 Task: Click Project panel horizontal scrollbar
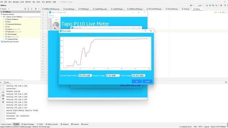click(x=11, y=80)
